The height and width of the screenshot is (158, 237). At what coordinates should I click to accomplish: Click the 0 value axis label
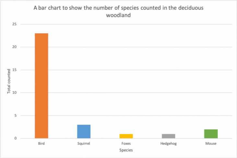[16, 138]
